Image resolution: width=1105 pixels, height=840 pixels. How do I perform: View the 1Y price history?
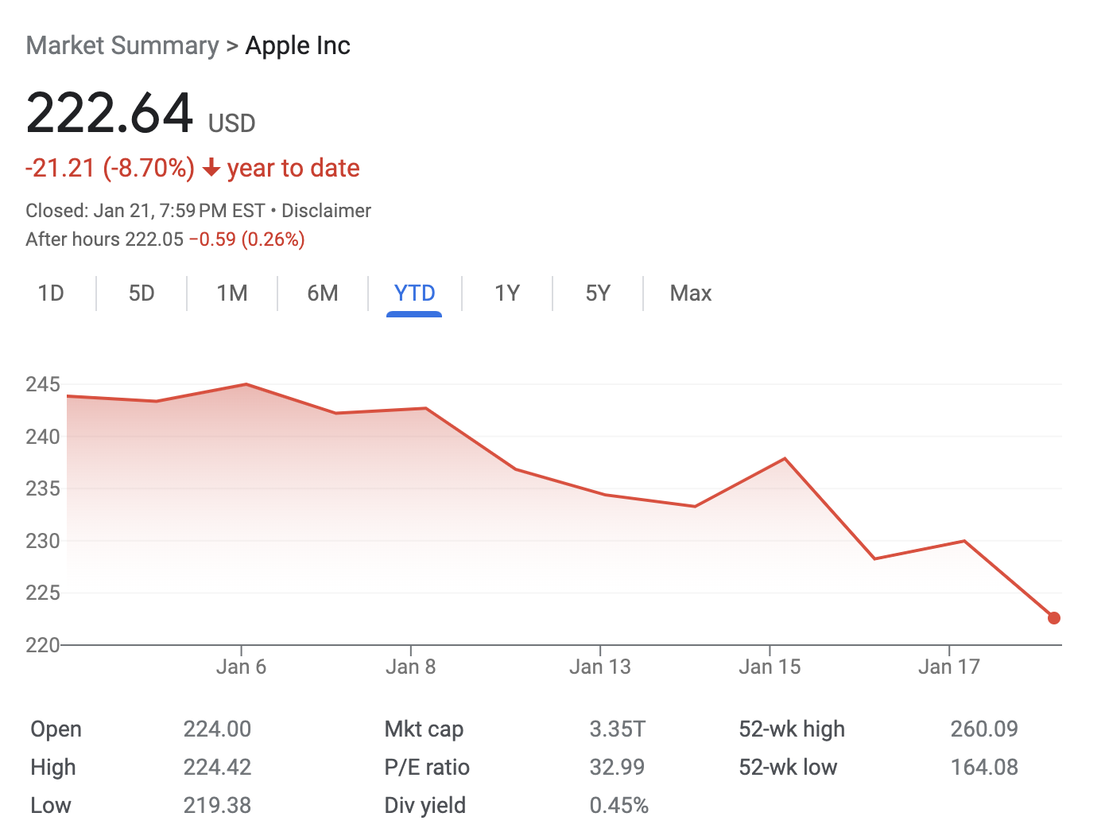[x=506, y=293]
